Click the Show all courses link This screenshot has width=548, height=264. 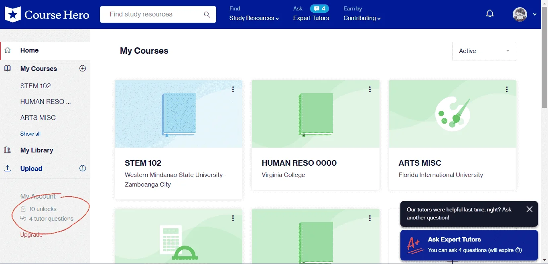30,134
